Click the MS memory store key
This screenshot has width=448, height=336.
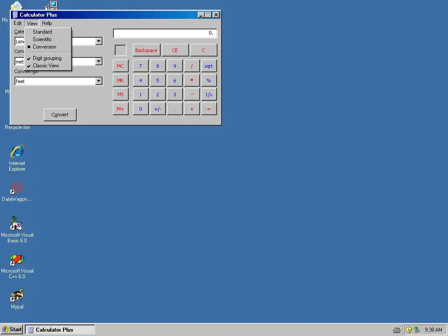point(120,94)
